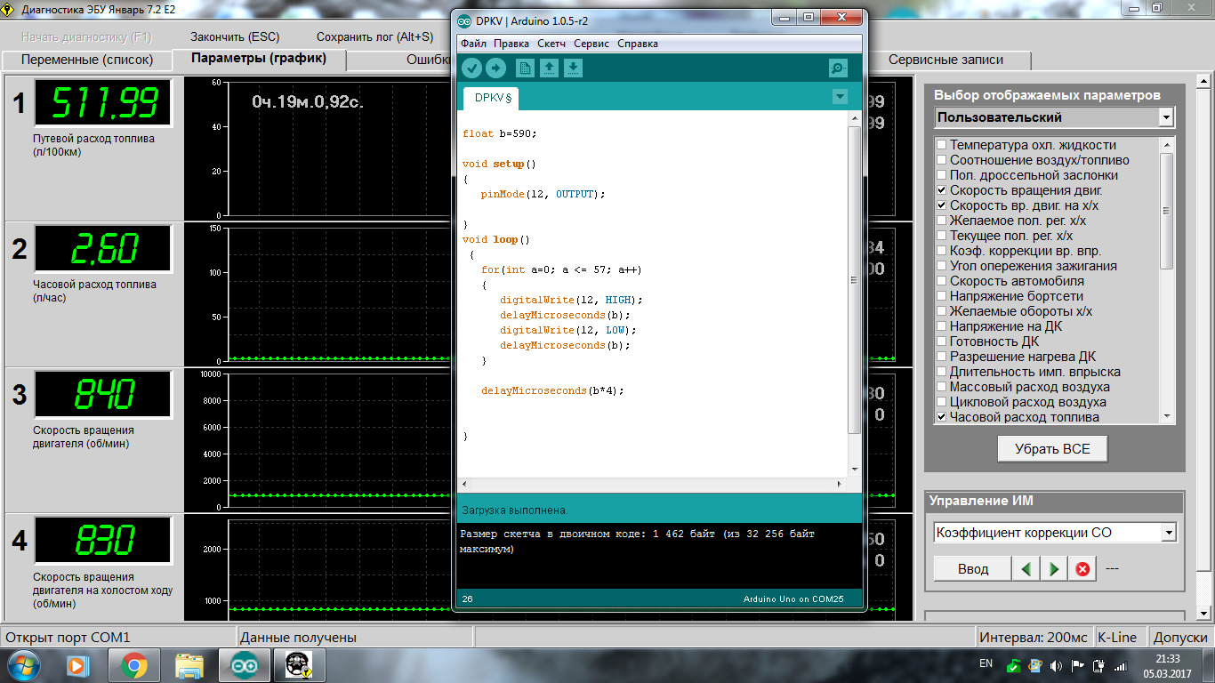Open the Action Center flag tray icon
1215x683 pixels.
coord(1077,665)
